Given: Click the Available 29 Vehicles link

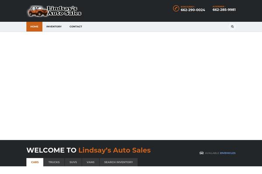Looking at the screenshot, I should 220,153.
